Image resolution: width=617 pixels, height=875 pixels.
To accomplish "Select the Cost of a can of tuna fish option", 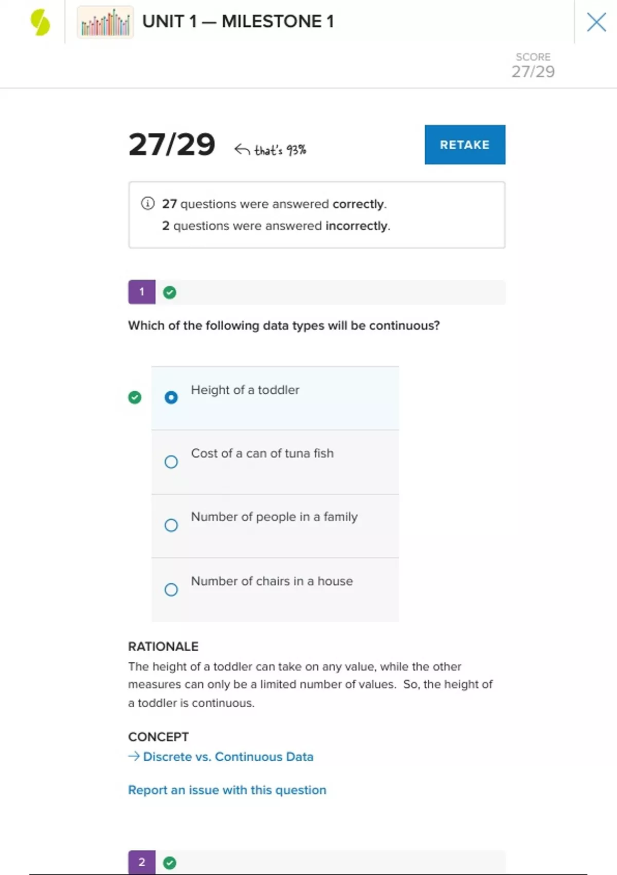I will pyautogui.click(x=171, y=462).
